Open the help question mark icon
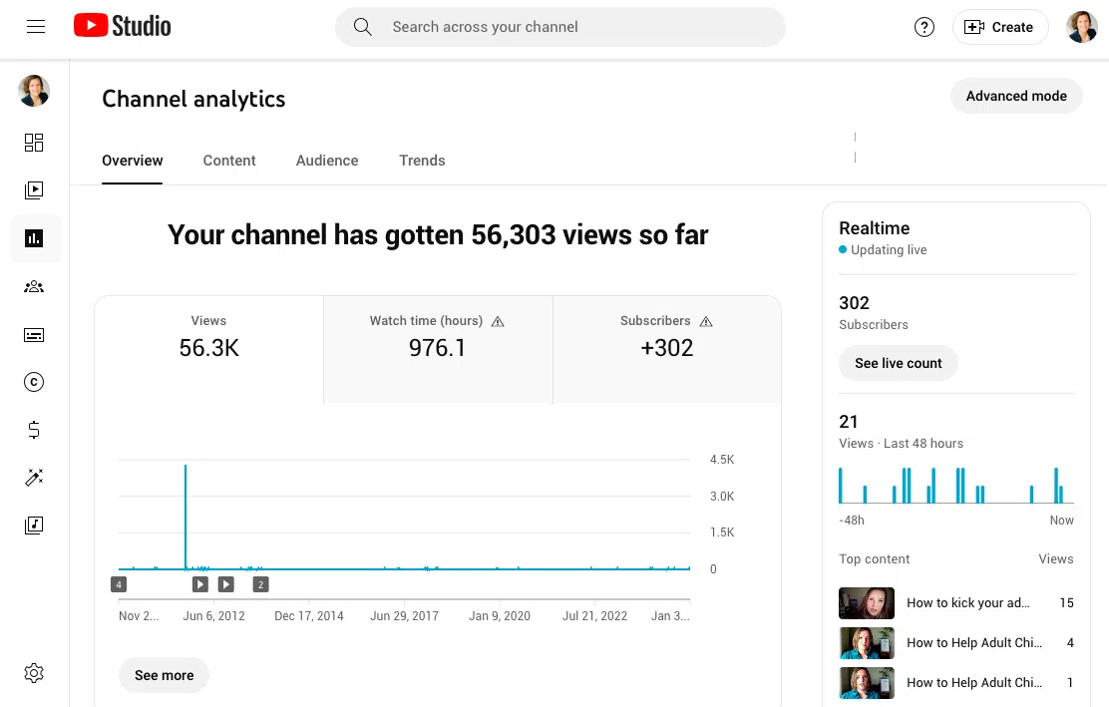1109x707 pixels. [924, 27]
